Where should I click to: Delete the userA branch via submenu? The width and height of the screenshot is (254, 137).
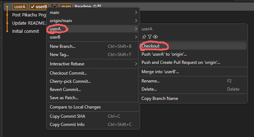point(193,89)
